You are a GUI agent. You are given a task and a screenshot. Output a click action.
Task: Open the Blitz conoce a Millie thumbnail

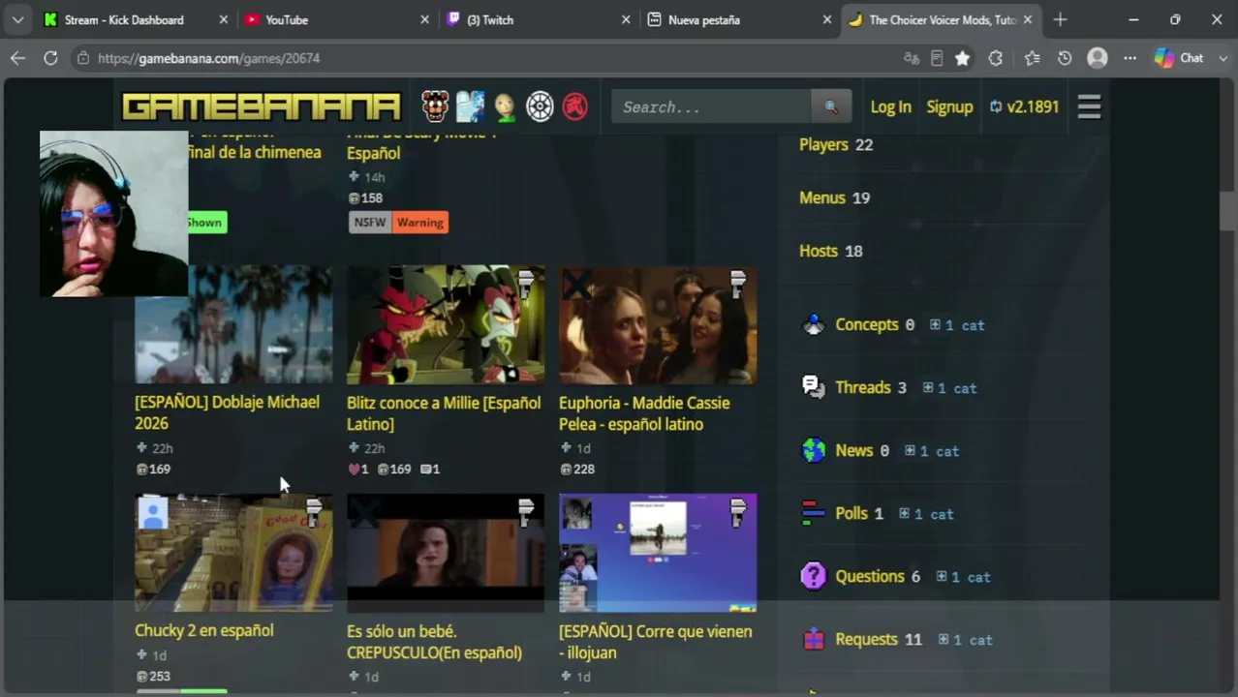[446, 324]
